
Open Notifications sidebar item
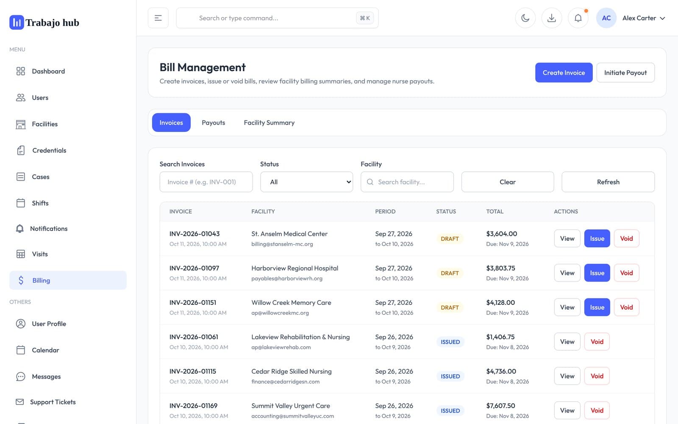pos(68,229)
